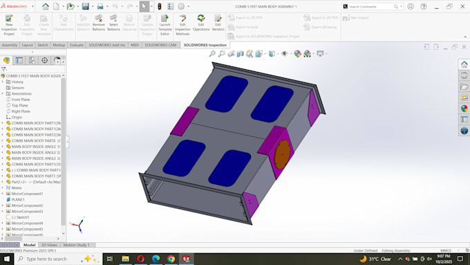The width and height of the screenshot is (470, 265).
Task: Open File Properties list icon
Action: tap(171, 6)
